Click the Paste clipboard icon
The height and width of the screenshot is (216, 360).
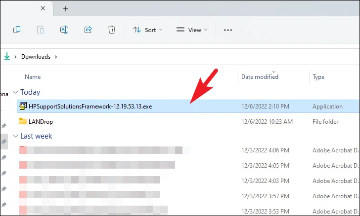[41, 30]
